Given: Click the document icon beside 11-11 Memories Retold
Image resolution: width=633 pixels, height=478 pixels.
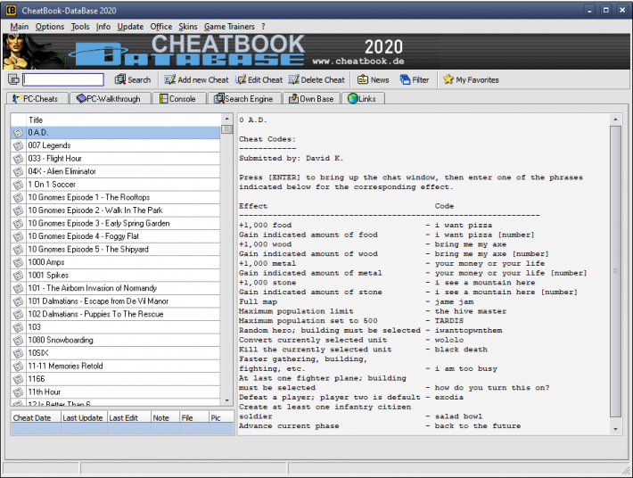Looking at the screenshot, I should click(18, 366).
